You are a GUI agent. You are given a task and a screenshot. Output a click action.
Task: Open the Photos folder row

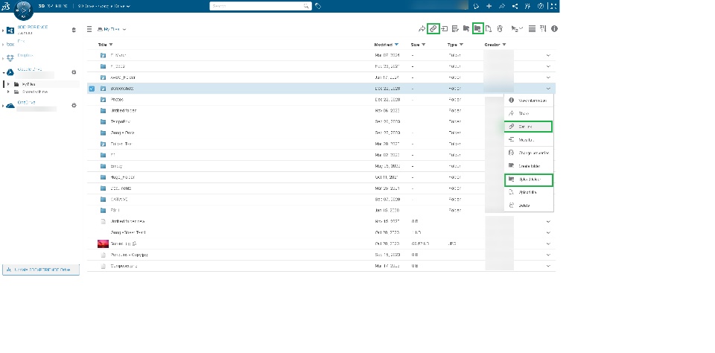point(321,100)
